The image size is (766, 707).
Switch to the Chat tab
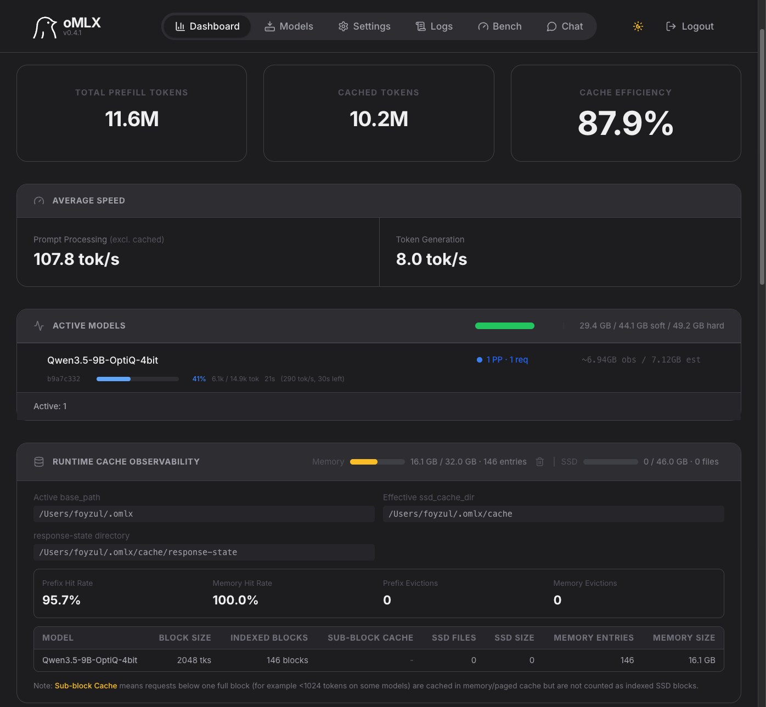coord(565,26)
